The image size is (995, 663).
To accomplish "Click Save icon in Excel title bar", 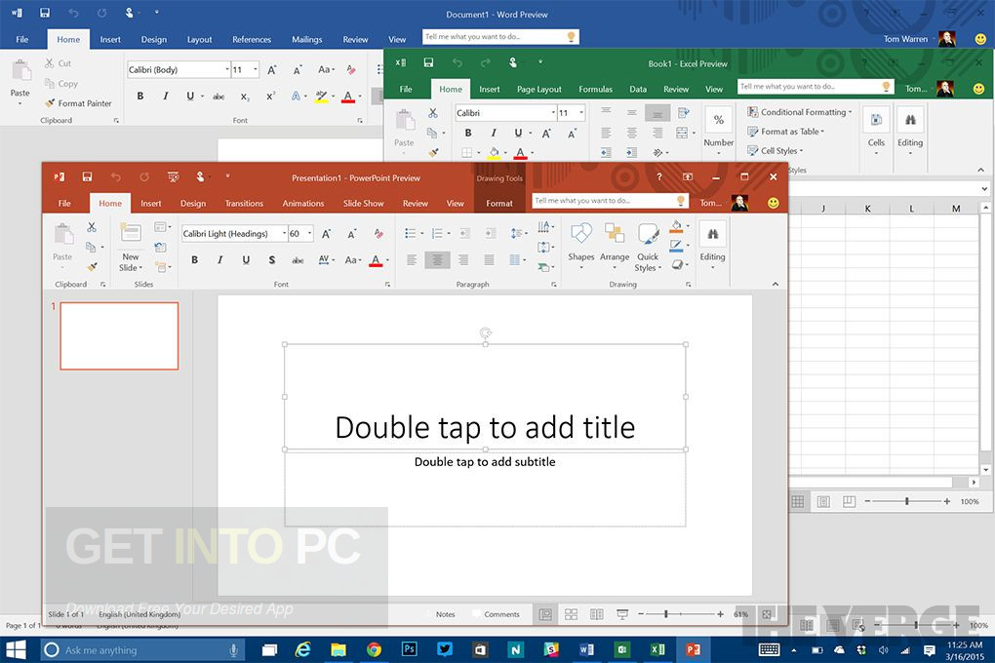I will pyautogui.click(x=428, y=62).
